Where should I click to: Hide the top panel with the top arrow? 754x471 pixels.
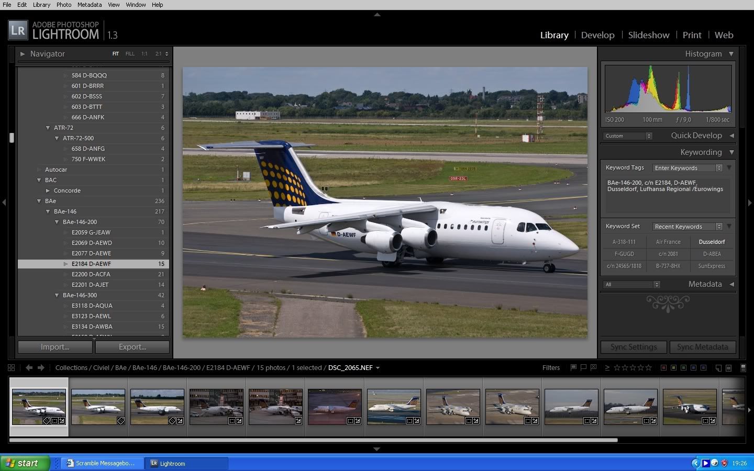click(377, 15)
